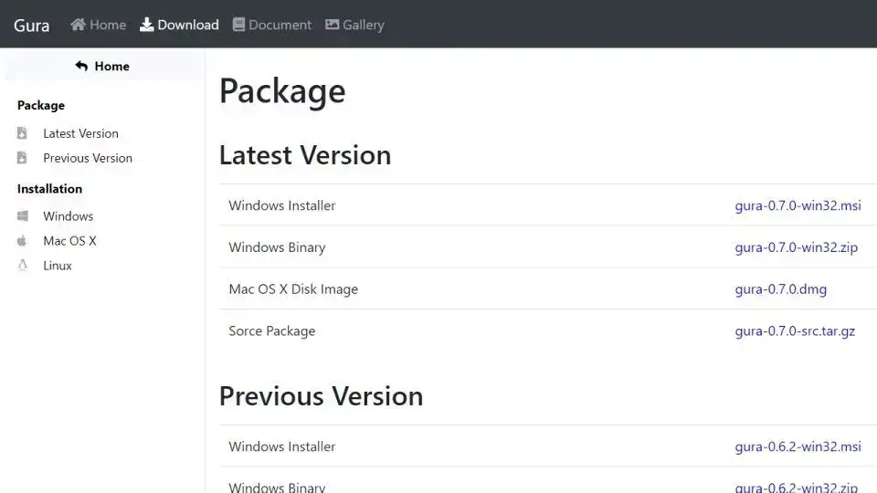
Task: Click the Previous Version file icon
Action: (x=23, y=158)
